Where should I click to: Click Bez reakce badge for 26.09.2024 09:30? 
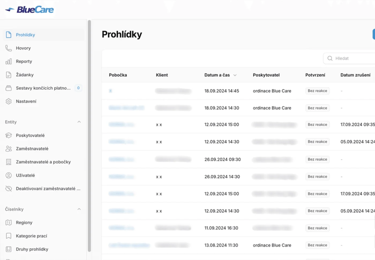[317, 159]
